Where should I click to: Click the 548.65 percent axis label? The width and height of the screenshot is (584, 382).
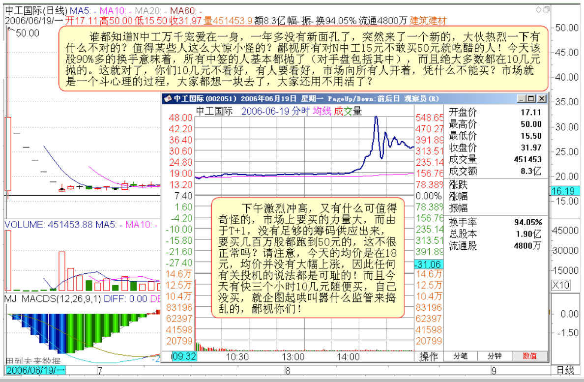tap(430, 118)
